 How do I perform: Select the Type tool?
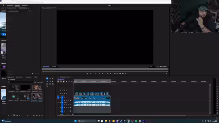point(53,84)
